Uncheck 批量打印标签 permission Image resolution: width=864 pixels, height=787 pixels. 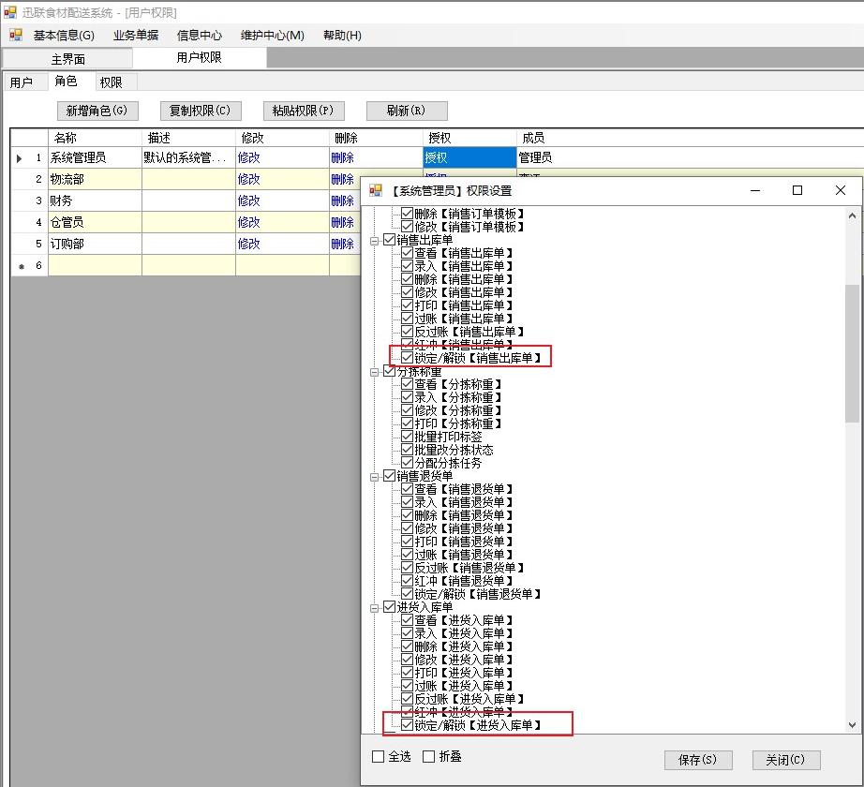point(408,437)
